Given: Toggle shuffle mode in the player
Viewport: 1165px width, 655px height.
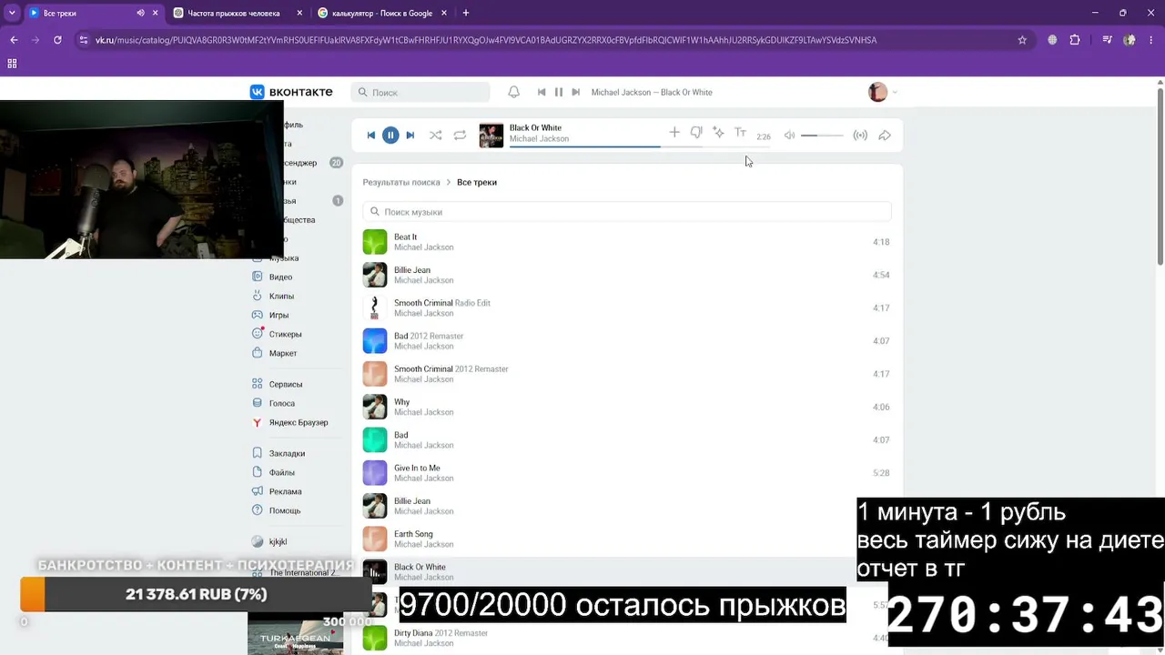Looking at the screenshot, I should coord(436,136).
